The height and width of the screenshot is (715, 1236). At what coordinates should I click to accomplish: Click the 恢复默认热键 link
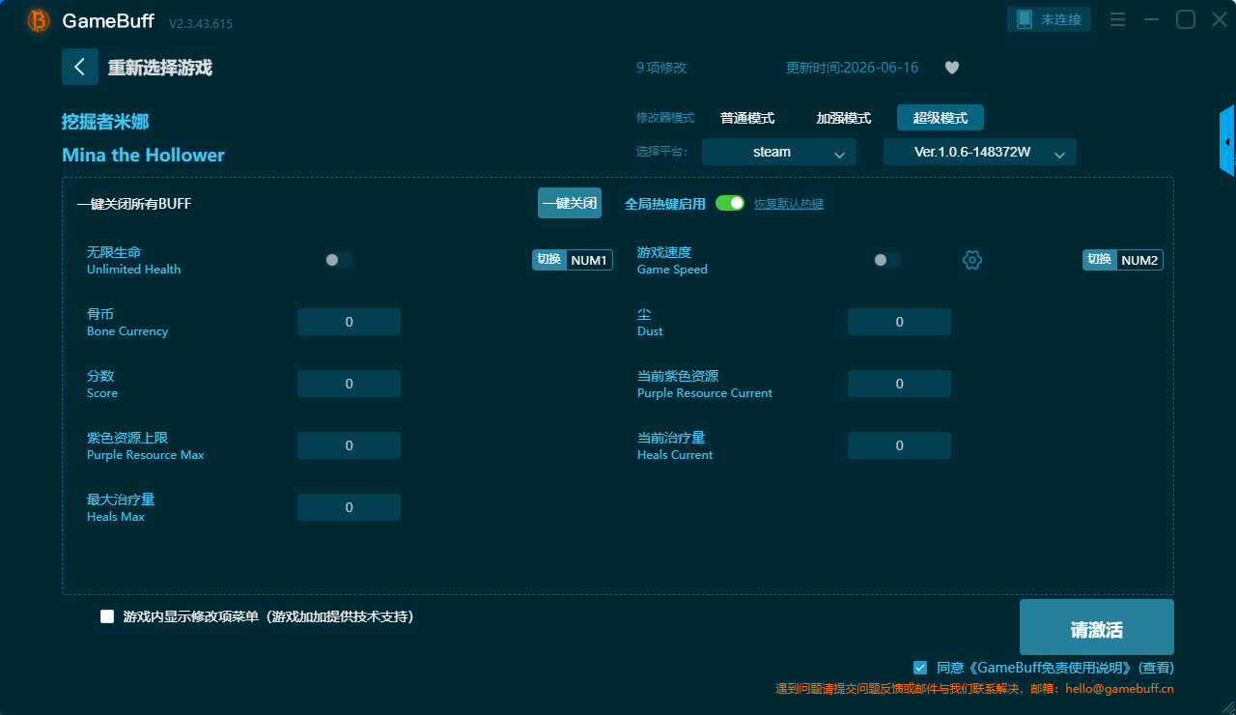coord(789,204)
